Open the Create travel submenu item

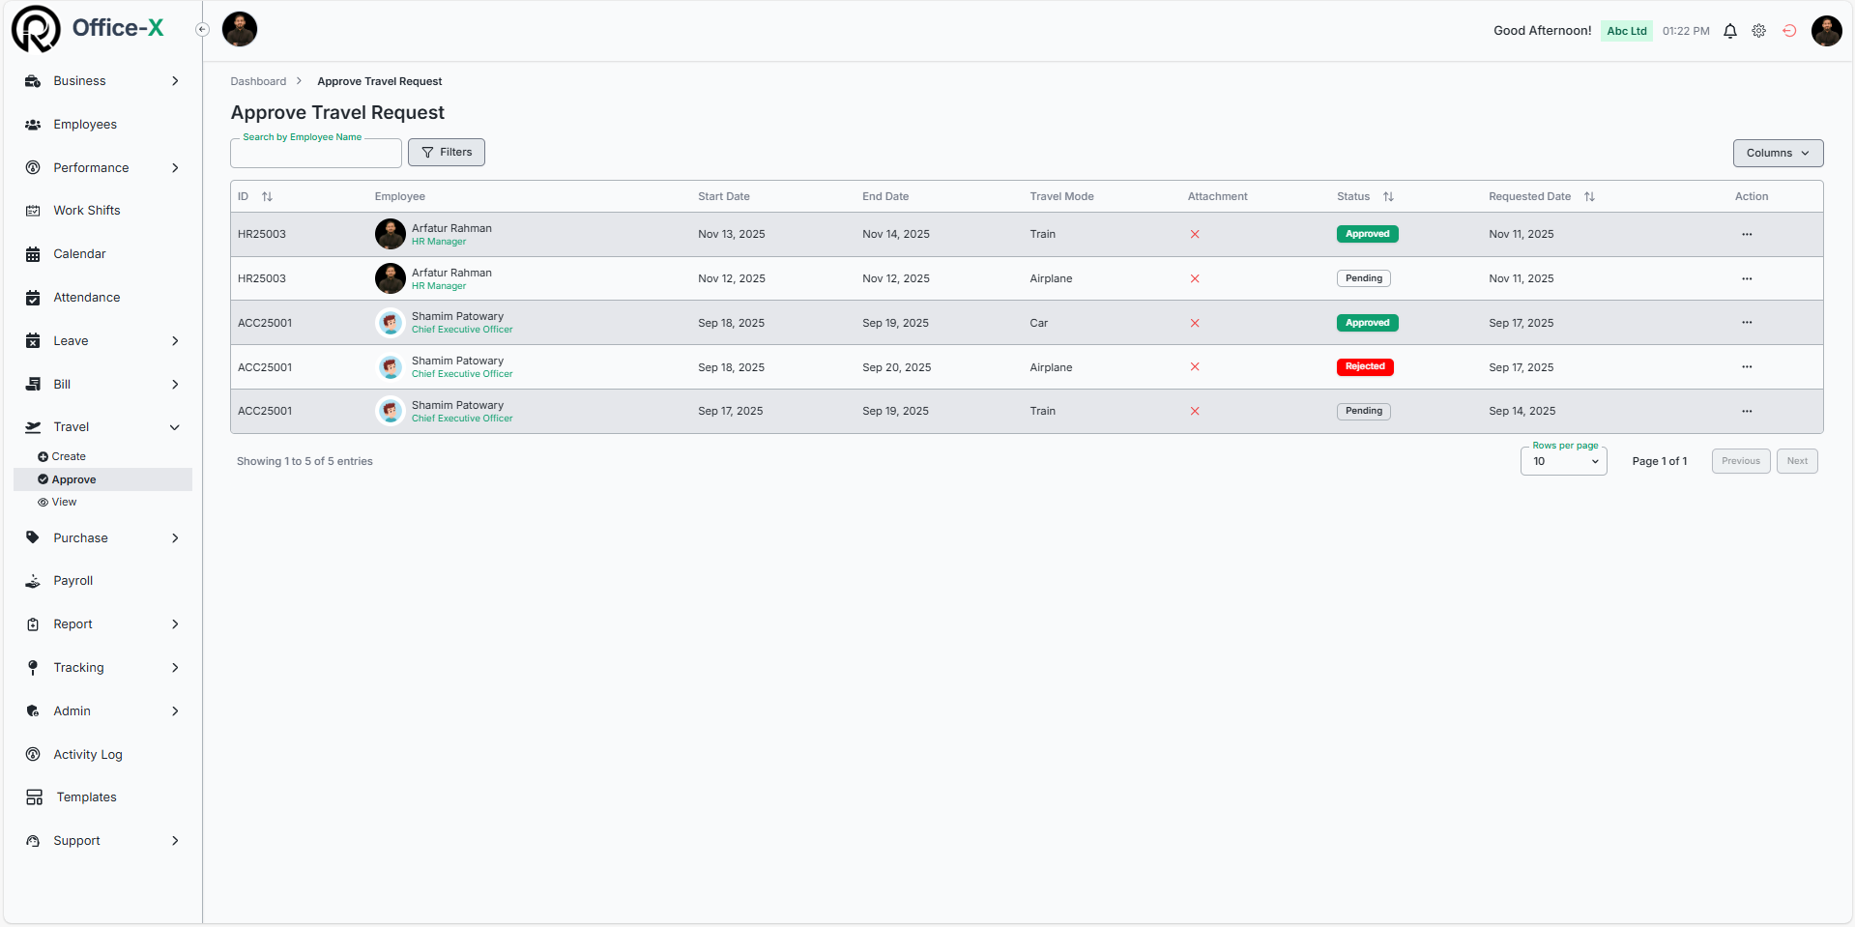click(x=69, y=456)
